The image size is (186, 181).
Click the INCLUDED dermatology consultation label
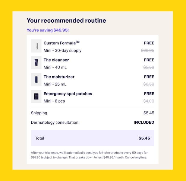click(144, 122)
